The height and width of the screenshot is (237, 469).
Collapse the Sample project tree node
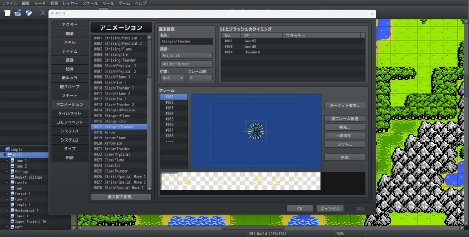click(3, 149)
